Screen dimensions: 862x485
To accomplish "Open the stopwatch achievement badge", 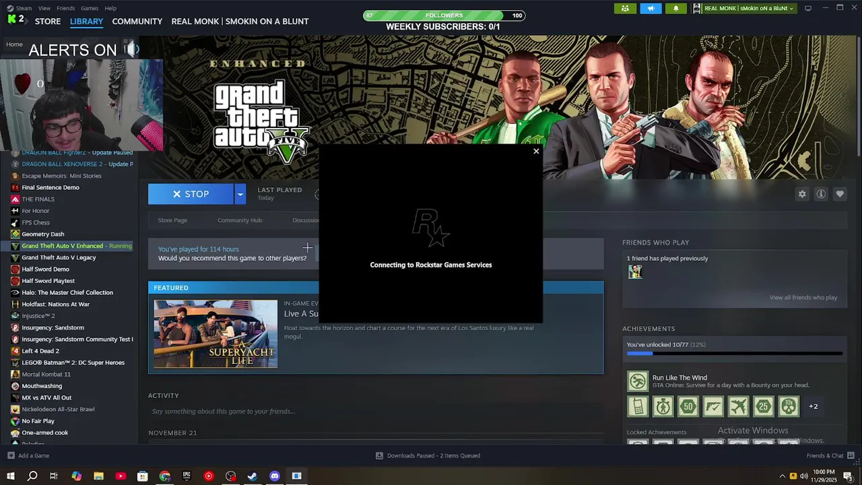I will (x=663, y=406).
